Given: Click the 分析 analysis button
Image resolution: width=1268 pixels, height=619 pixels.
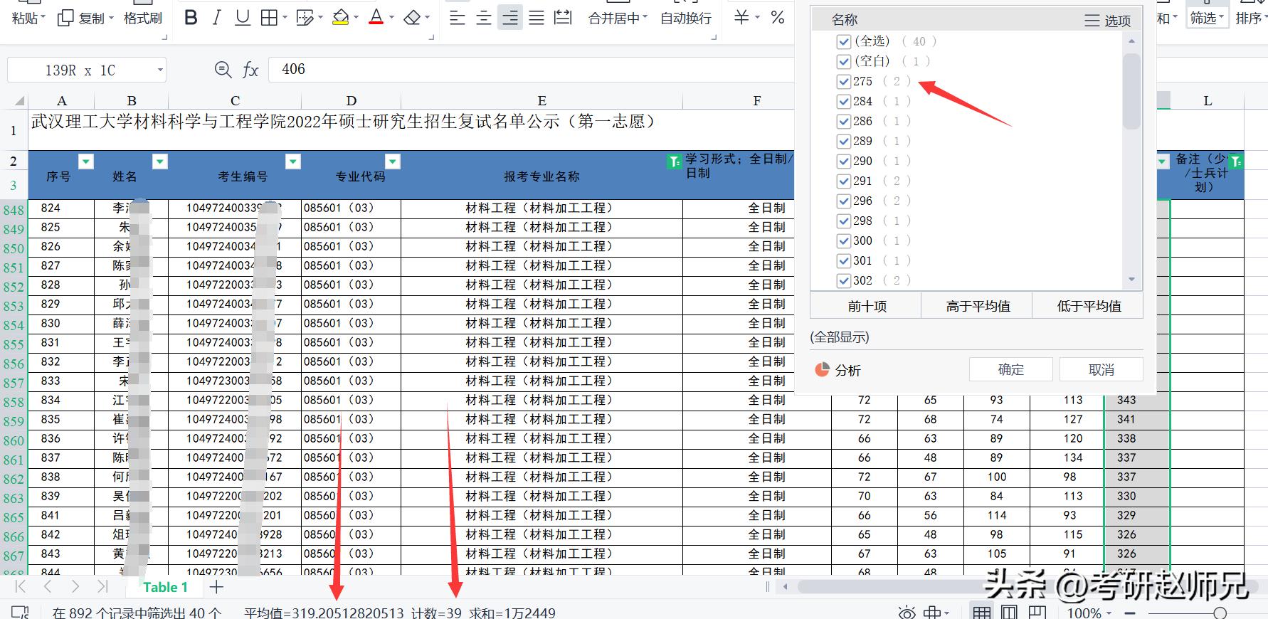Looking at the screenshot, I should (x=838, y=370).
